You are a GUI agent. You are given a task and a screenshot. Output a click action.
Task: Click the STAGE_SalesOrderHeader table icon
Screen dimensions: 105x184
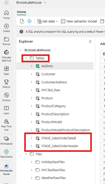pyautogui.click(x=38, y=146)
